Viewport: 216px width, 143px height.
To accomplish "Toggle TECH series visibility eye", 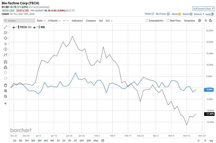I will (14, 27).
